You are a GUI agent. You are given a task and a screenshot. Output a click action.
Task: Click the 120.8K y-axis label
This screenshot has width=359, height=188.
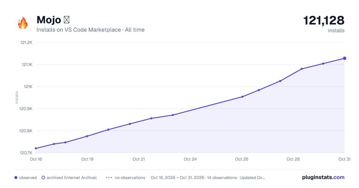[x=26, y=131]
